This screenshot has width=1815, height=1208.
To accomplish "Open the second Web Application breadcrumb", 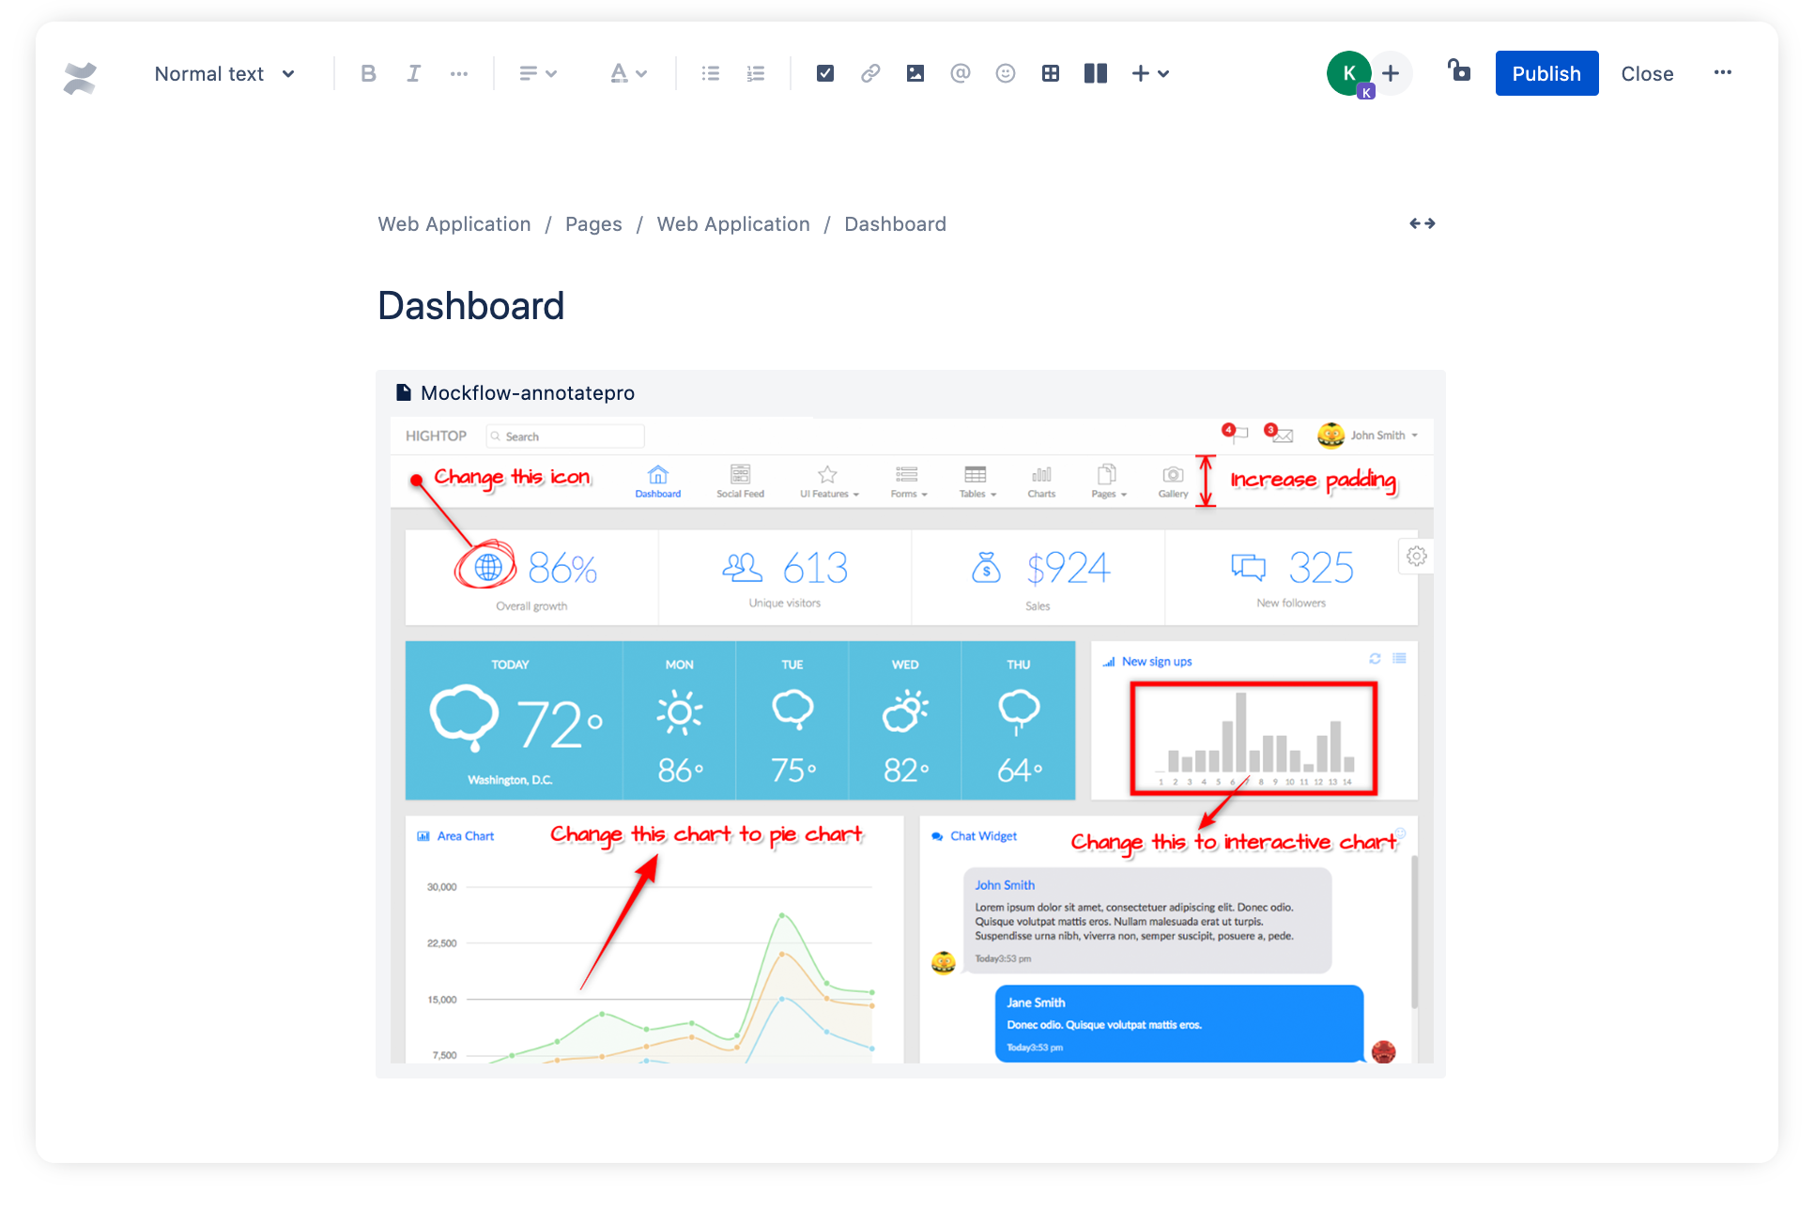I will coord(733,224).
